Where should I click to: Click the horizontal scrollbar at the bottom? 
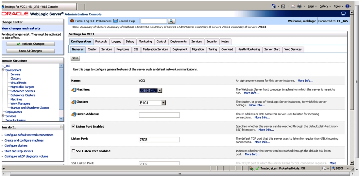[179, 174]
